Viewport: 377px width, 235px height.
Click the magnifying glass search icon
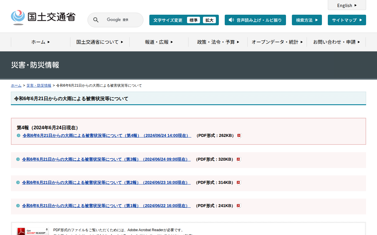96,20
